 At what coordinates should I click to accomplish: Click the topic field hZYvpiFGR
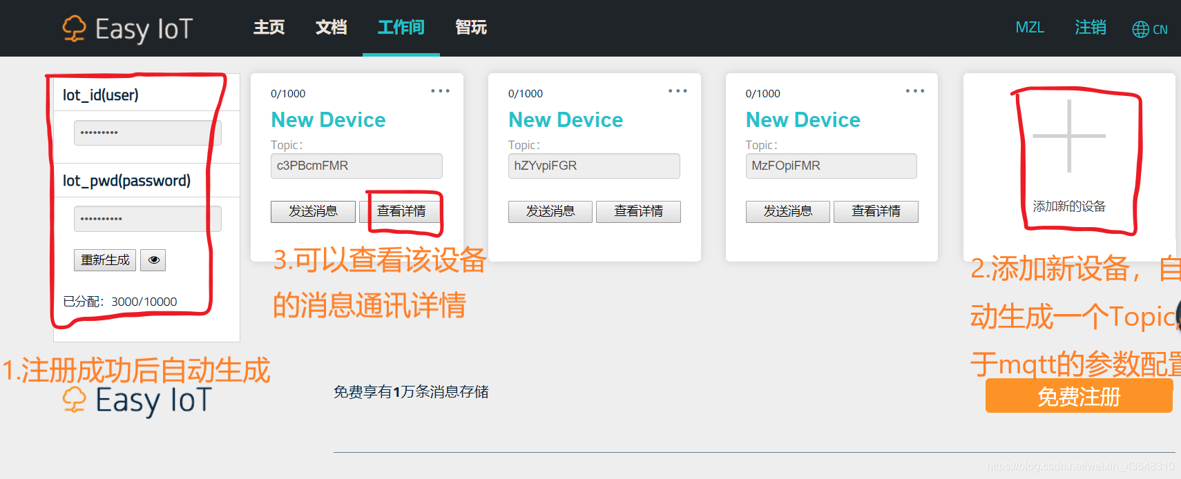point(594,166)
